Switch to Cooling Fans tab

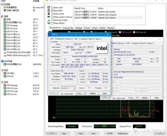click(x=68, y=28)
